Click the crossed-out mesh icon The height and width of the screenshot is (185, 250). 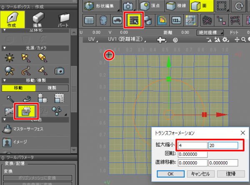coord(207,20)
